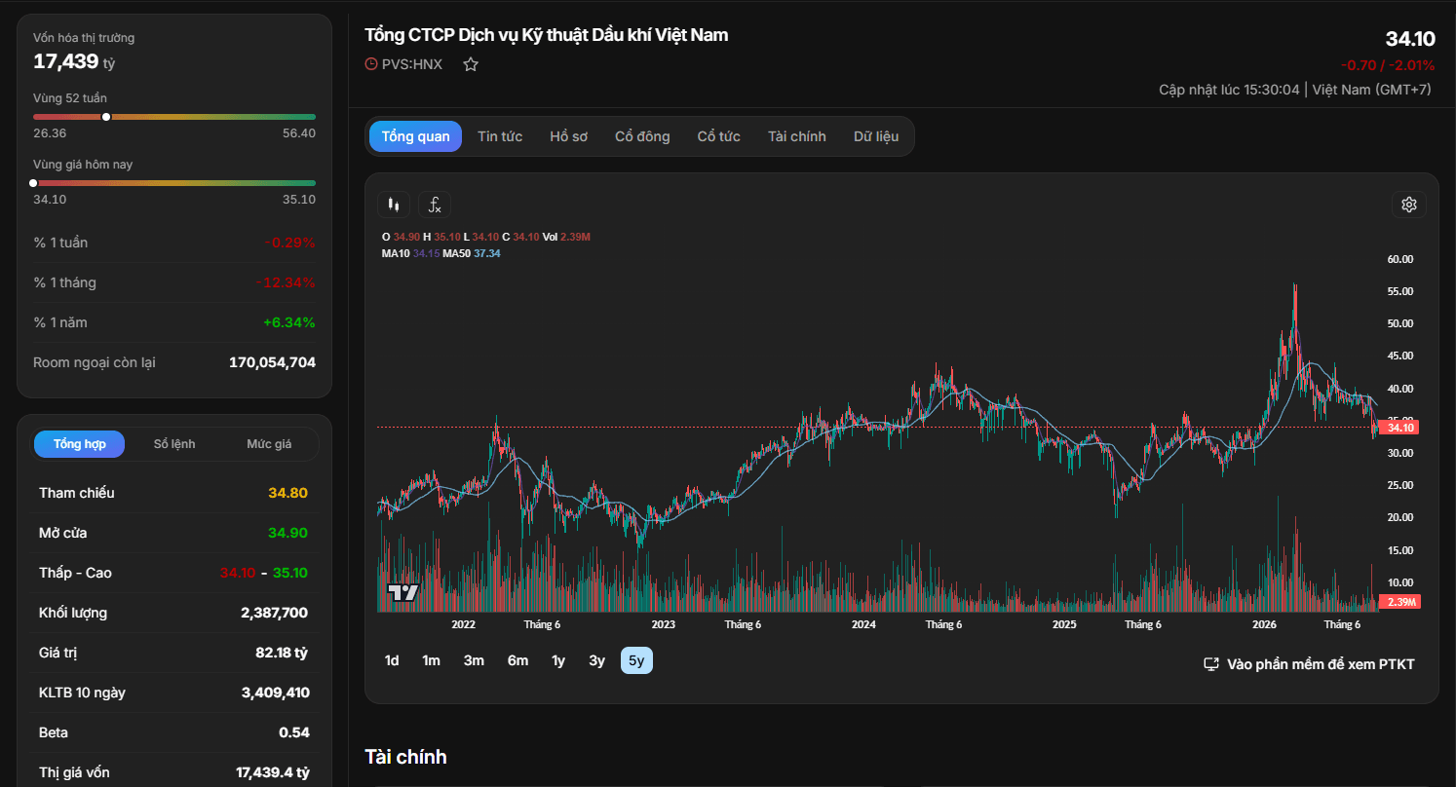
Task: Open the Cổ tức tab
Action: click(719, 136)
